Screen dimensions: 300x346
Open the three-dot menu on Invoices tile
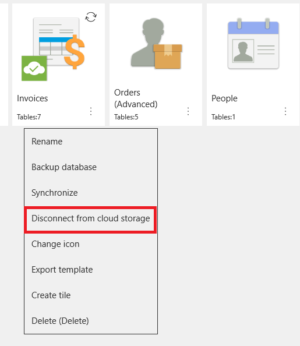coord(91,111)
